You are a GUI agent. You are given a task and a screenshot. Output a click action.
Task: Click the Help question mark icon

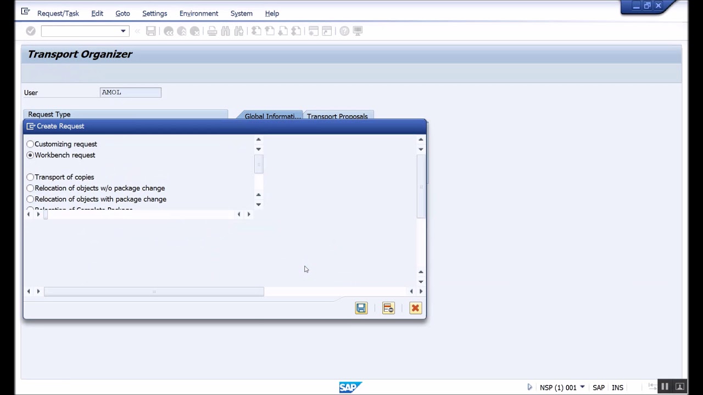(x=344, y=31)
